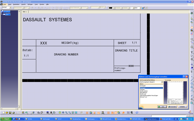Open the Bearbeiten menu
This screenshot has height=121, width=194.
click(x=16, y=4)
